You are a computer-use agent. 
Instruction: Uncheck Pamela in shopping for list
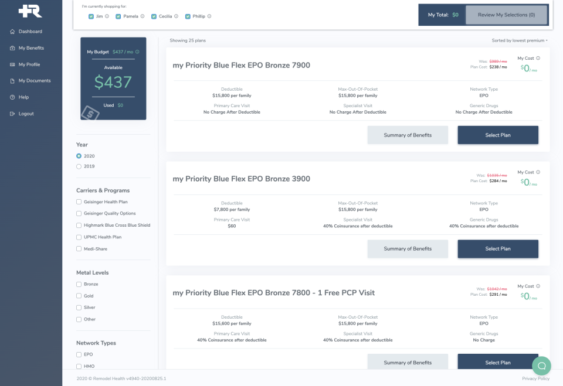[x=118, y=16]
